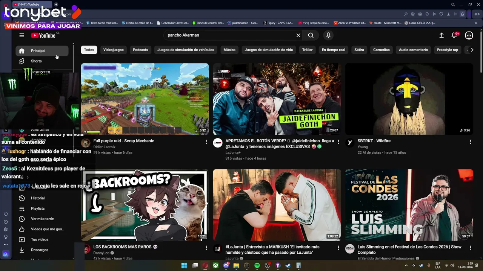Open Historial in the sidebar
The image size is (483, 271).
(42, 198)
